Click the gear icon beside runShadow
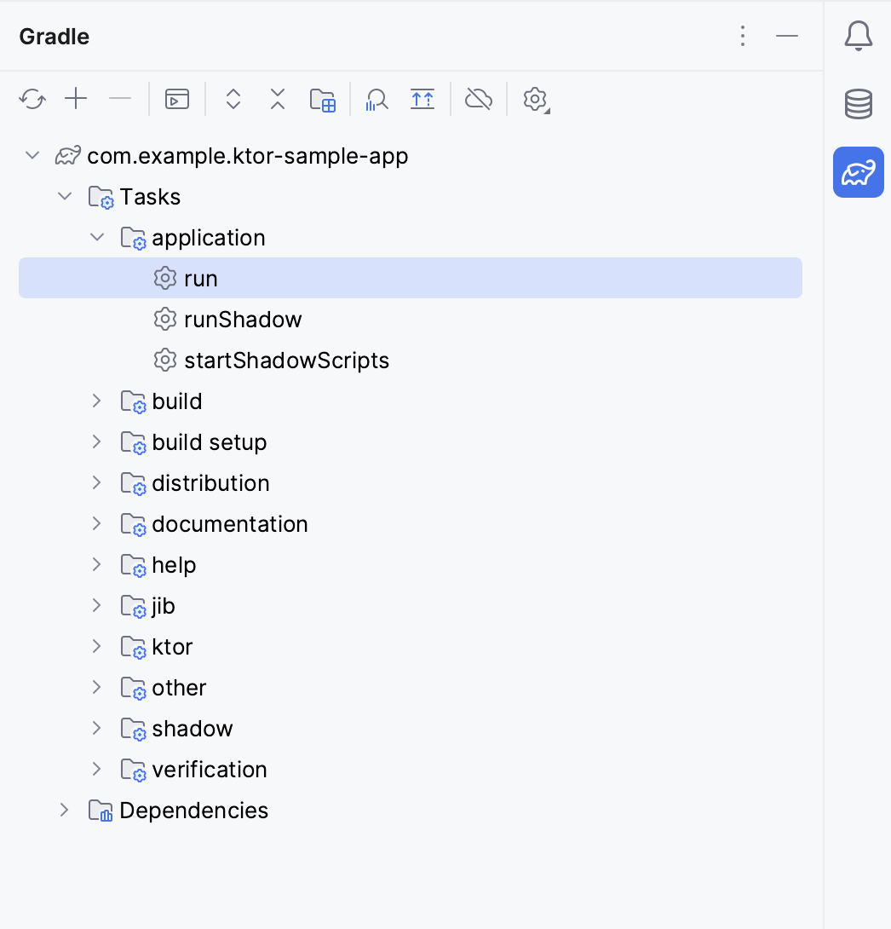Screen dimensions: 891x929 165,320
